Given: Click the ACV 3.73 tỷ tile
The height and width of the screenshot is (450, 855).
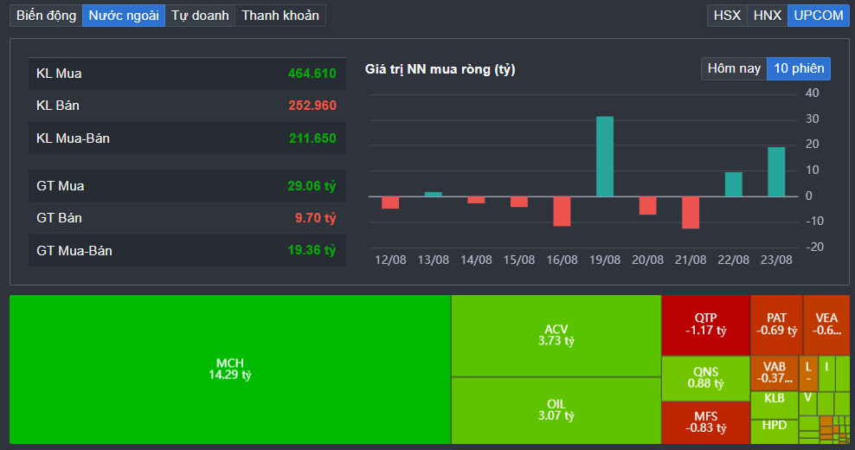Looking at the screenshot, I should [556, 336].
